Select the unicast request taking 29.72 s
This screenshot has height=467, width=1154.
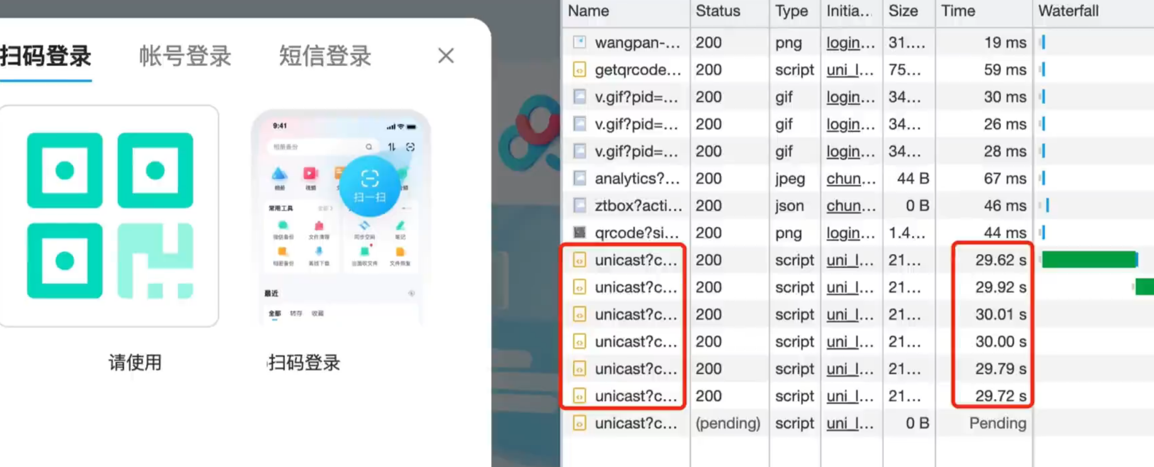coord(858,396)
